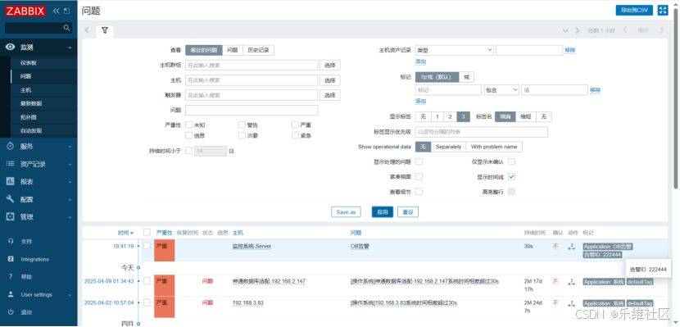
Task: Click the list icon for 资产记录
Action: (11, 164)
